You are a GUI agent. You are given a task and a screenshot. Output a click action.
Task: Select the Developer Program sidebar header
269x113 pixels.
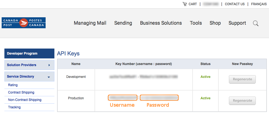pyautogui.click(x=29, y=53)
